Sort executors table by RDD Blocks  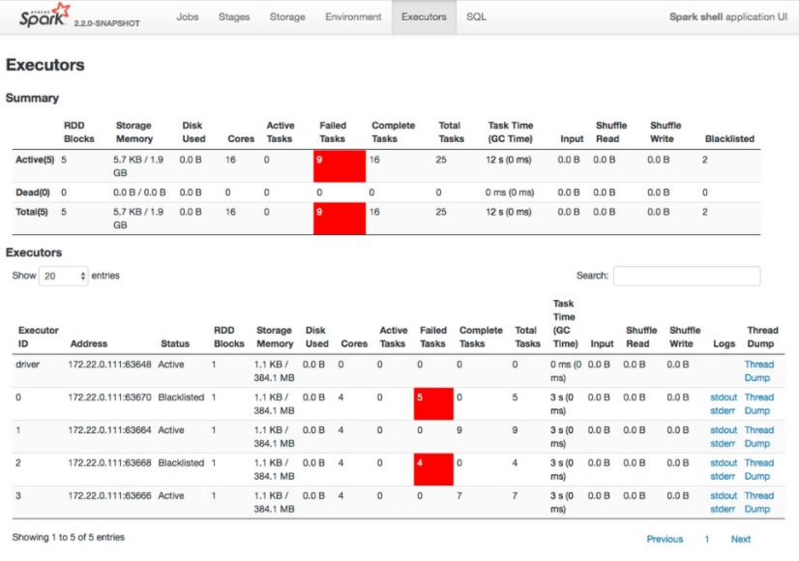229,337
